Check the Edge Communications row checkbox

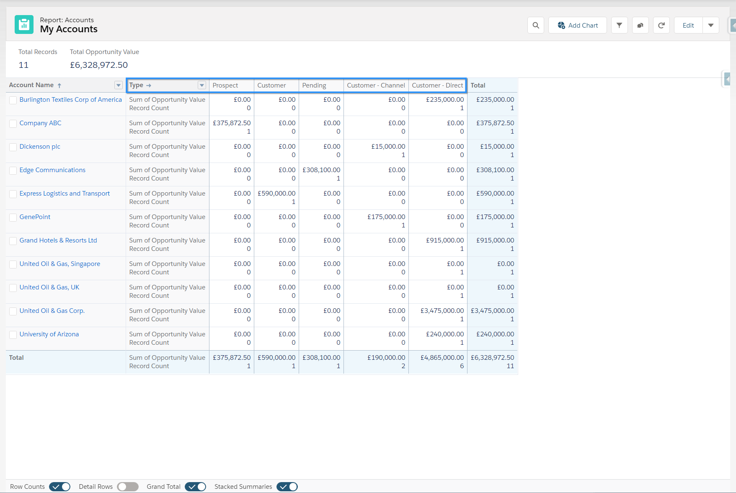click(x=13, y=170)
